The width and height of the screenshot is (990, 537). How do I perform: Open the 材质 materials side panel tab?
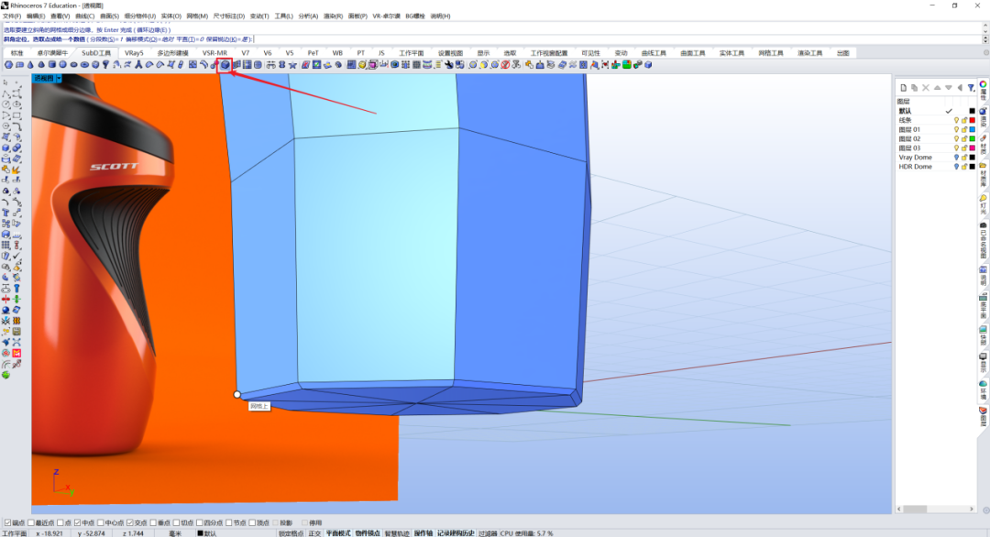pos(983,146)
